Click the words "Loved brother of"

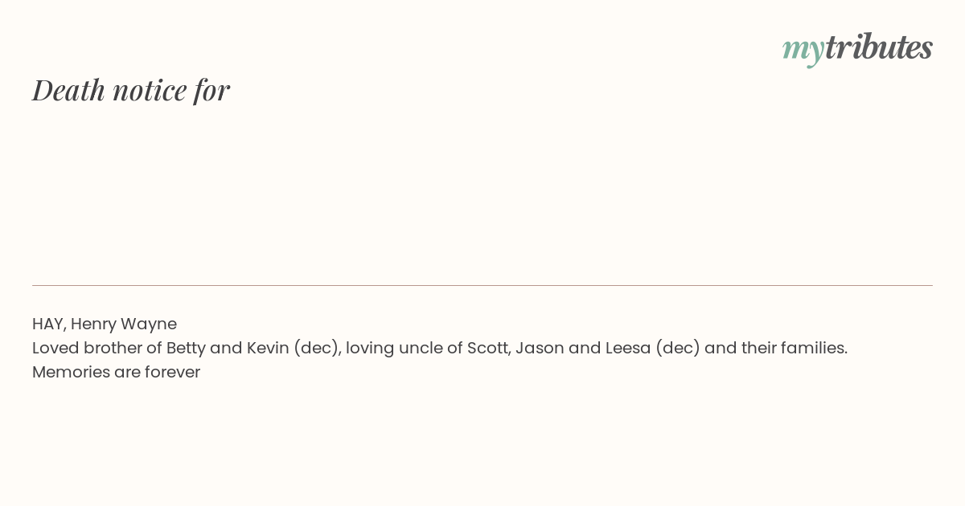pos(97,348)
